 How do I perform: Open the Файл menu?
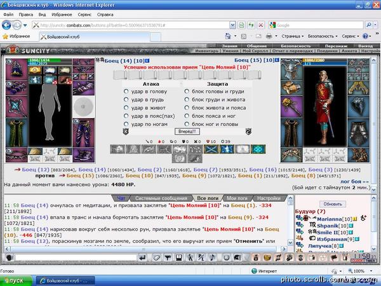(x=8, y=15)
